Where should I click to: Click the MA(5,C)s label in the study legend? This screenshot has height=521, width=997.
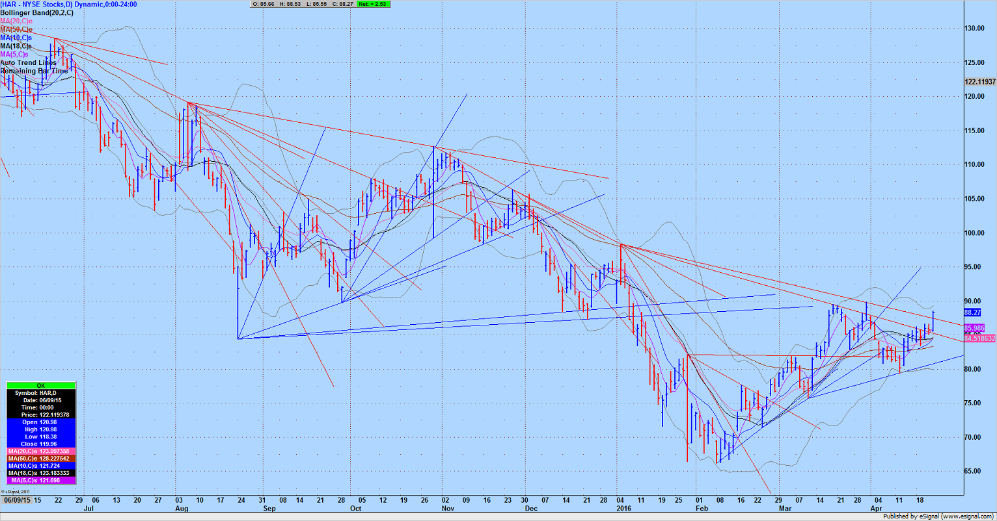(14, 55)
